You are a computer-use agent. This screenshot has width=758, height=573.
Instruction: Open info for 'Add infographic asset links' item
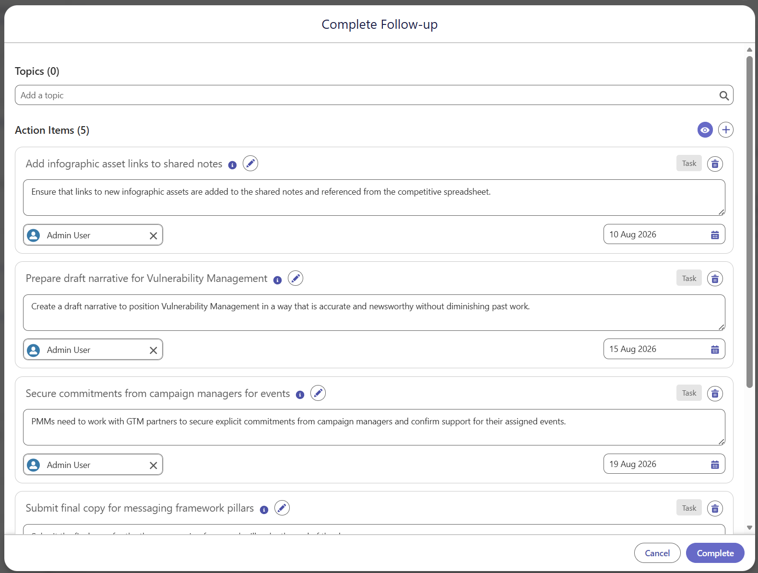click(232, 165)
